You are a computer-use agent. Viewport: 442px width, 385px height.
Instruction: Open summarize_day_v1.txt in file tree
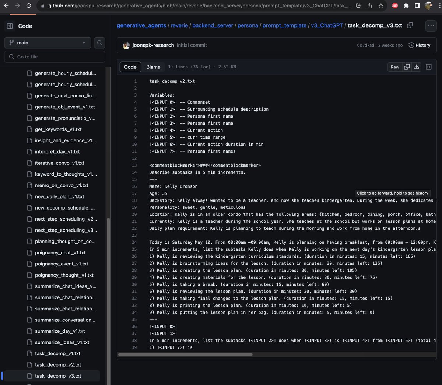coord(60,331)
